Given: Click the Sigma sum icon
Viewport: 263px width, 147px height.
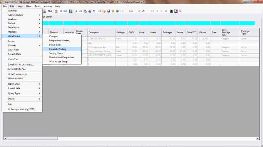Looking at the screenshot, I should [x=180, y=11].
